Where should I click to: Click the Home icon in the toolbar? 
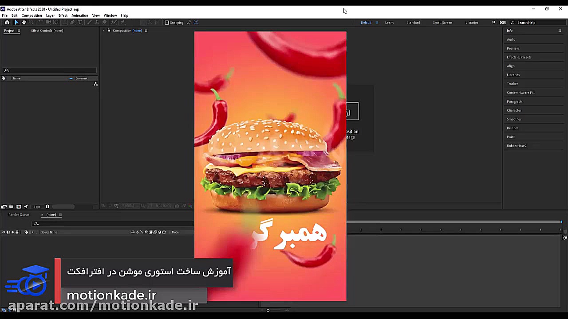pyautogui.click(x=7, y=23)
